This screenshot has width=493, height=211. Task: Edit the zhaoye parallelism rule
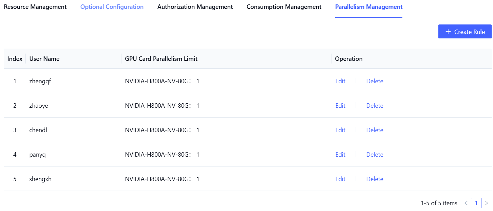(x=340, y=106)
